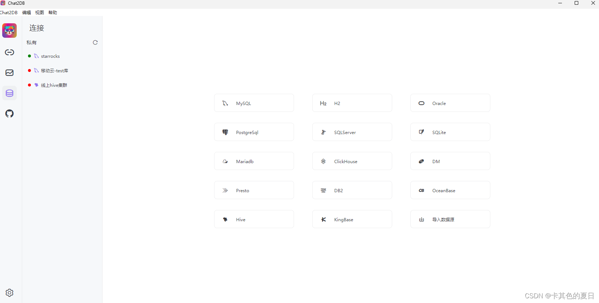Image resolution: width=599 pixels, height=303 pixels.
Task: Open the 编辑 menu
Action: point(27,12)
